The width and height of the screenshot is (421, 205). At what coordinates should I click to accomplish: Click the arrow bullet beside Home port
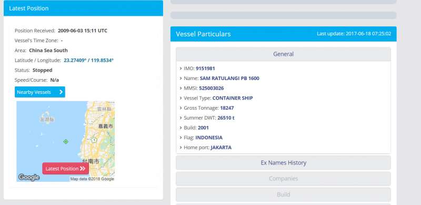coord(181,148)
